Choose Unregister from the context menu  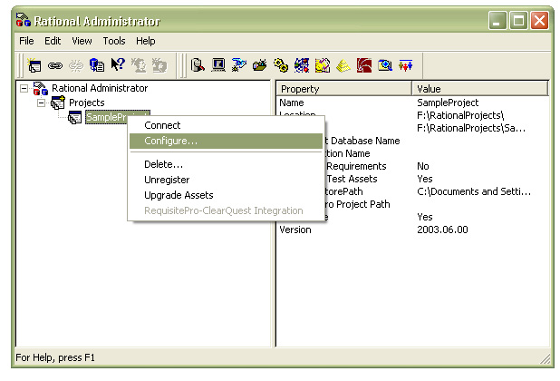[226, 180]
